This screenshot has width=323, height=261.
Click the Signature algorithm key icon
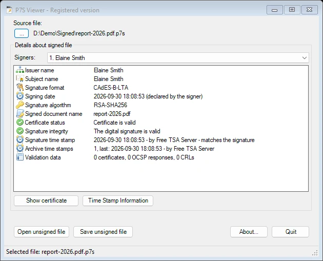click(20, 105)
